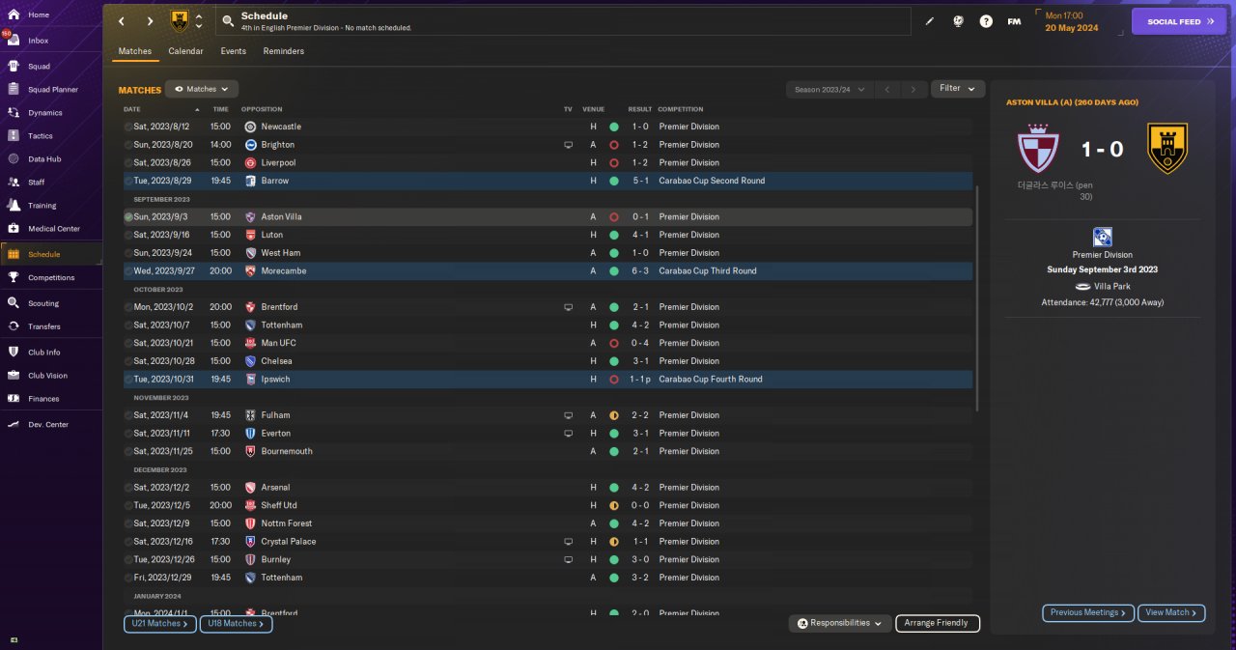The image size is (1236, 650).
Task: Open the Matches view dropdown
Action: pos(202,89)
